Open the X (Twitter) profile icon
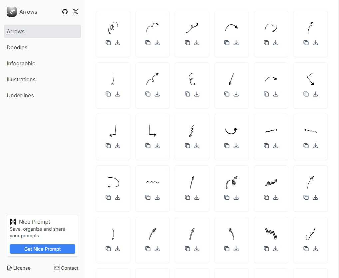The height and width of the screenshot is (278, 339). [76, 12]
